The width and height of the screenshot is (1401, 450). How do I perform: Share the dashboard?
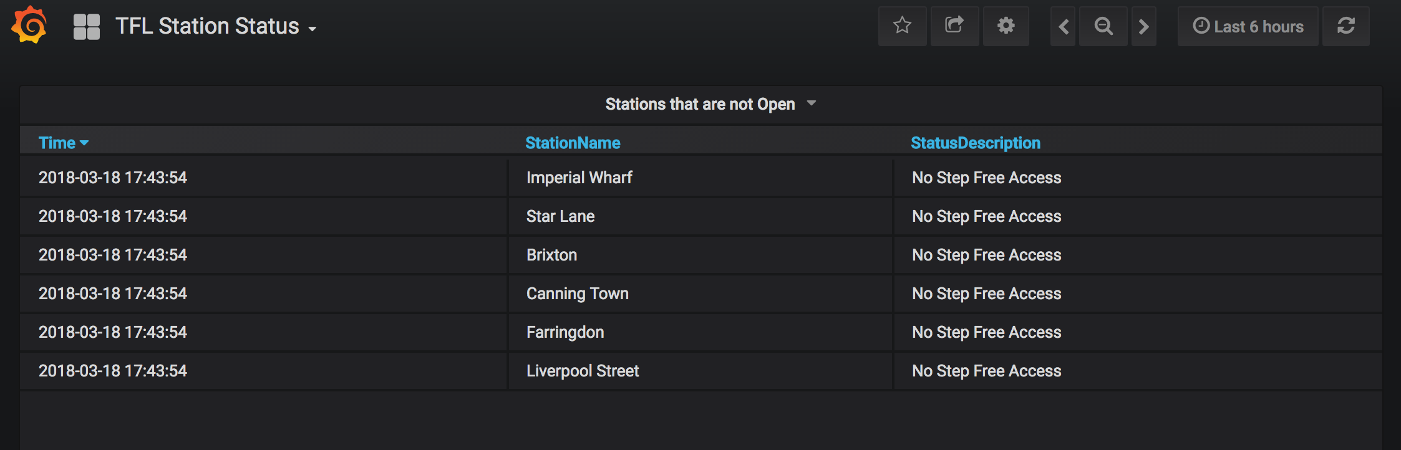pos(954,26)
